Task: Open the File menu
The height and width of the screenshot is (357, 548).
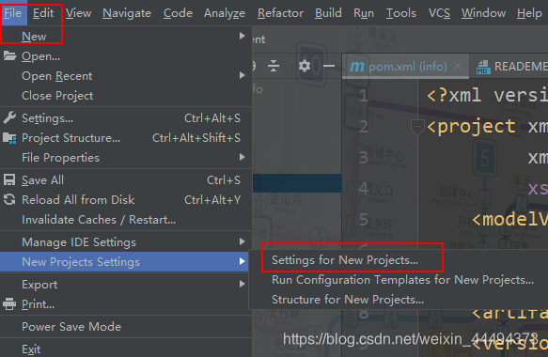Action: point(13,13)
